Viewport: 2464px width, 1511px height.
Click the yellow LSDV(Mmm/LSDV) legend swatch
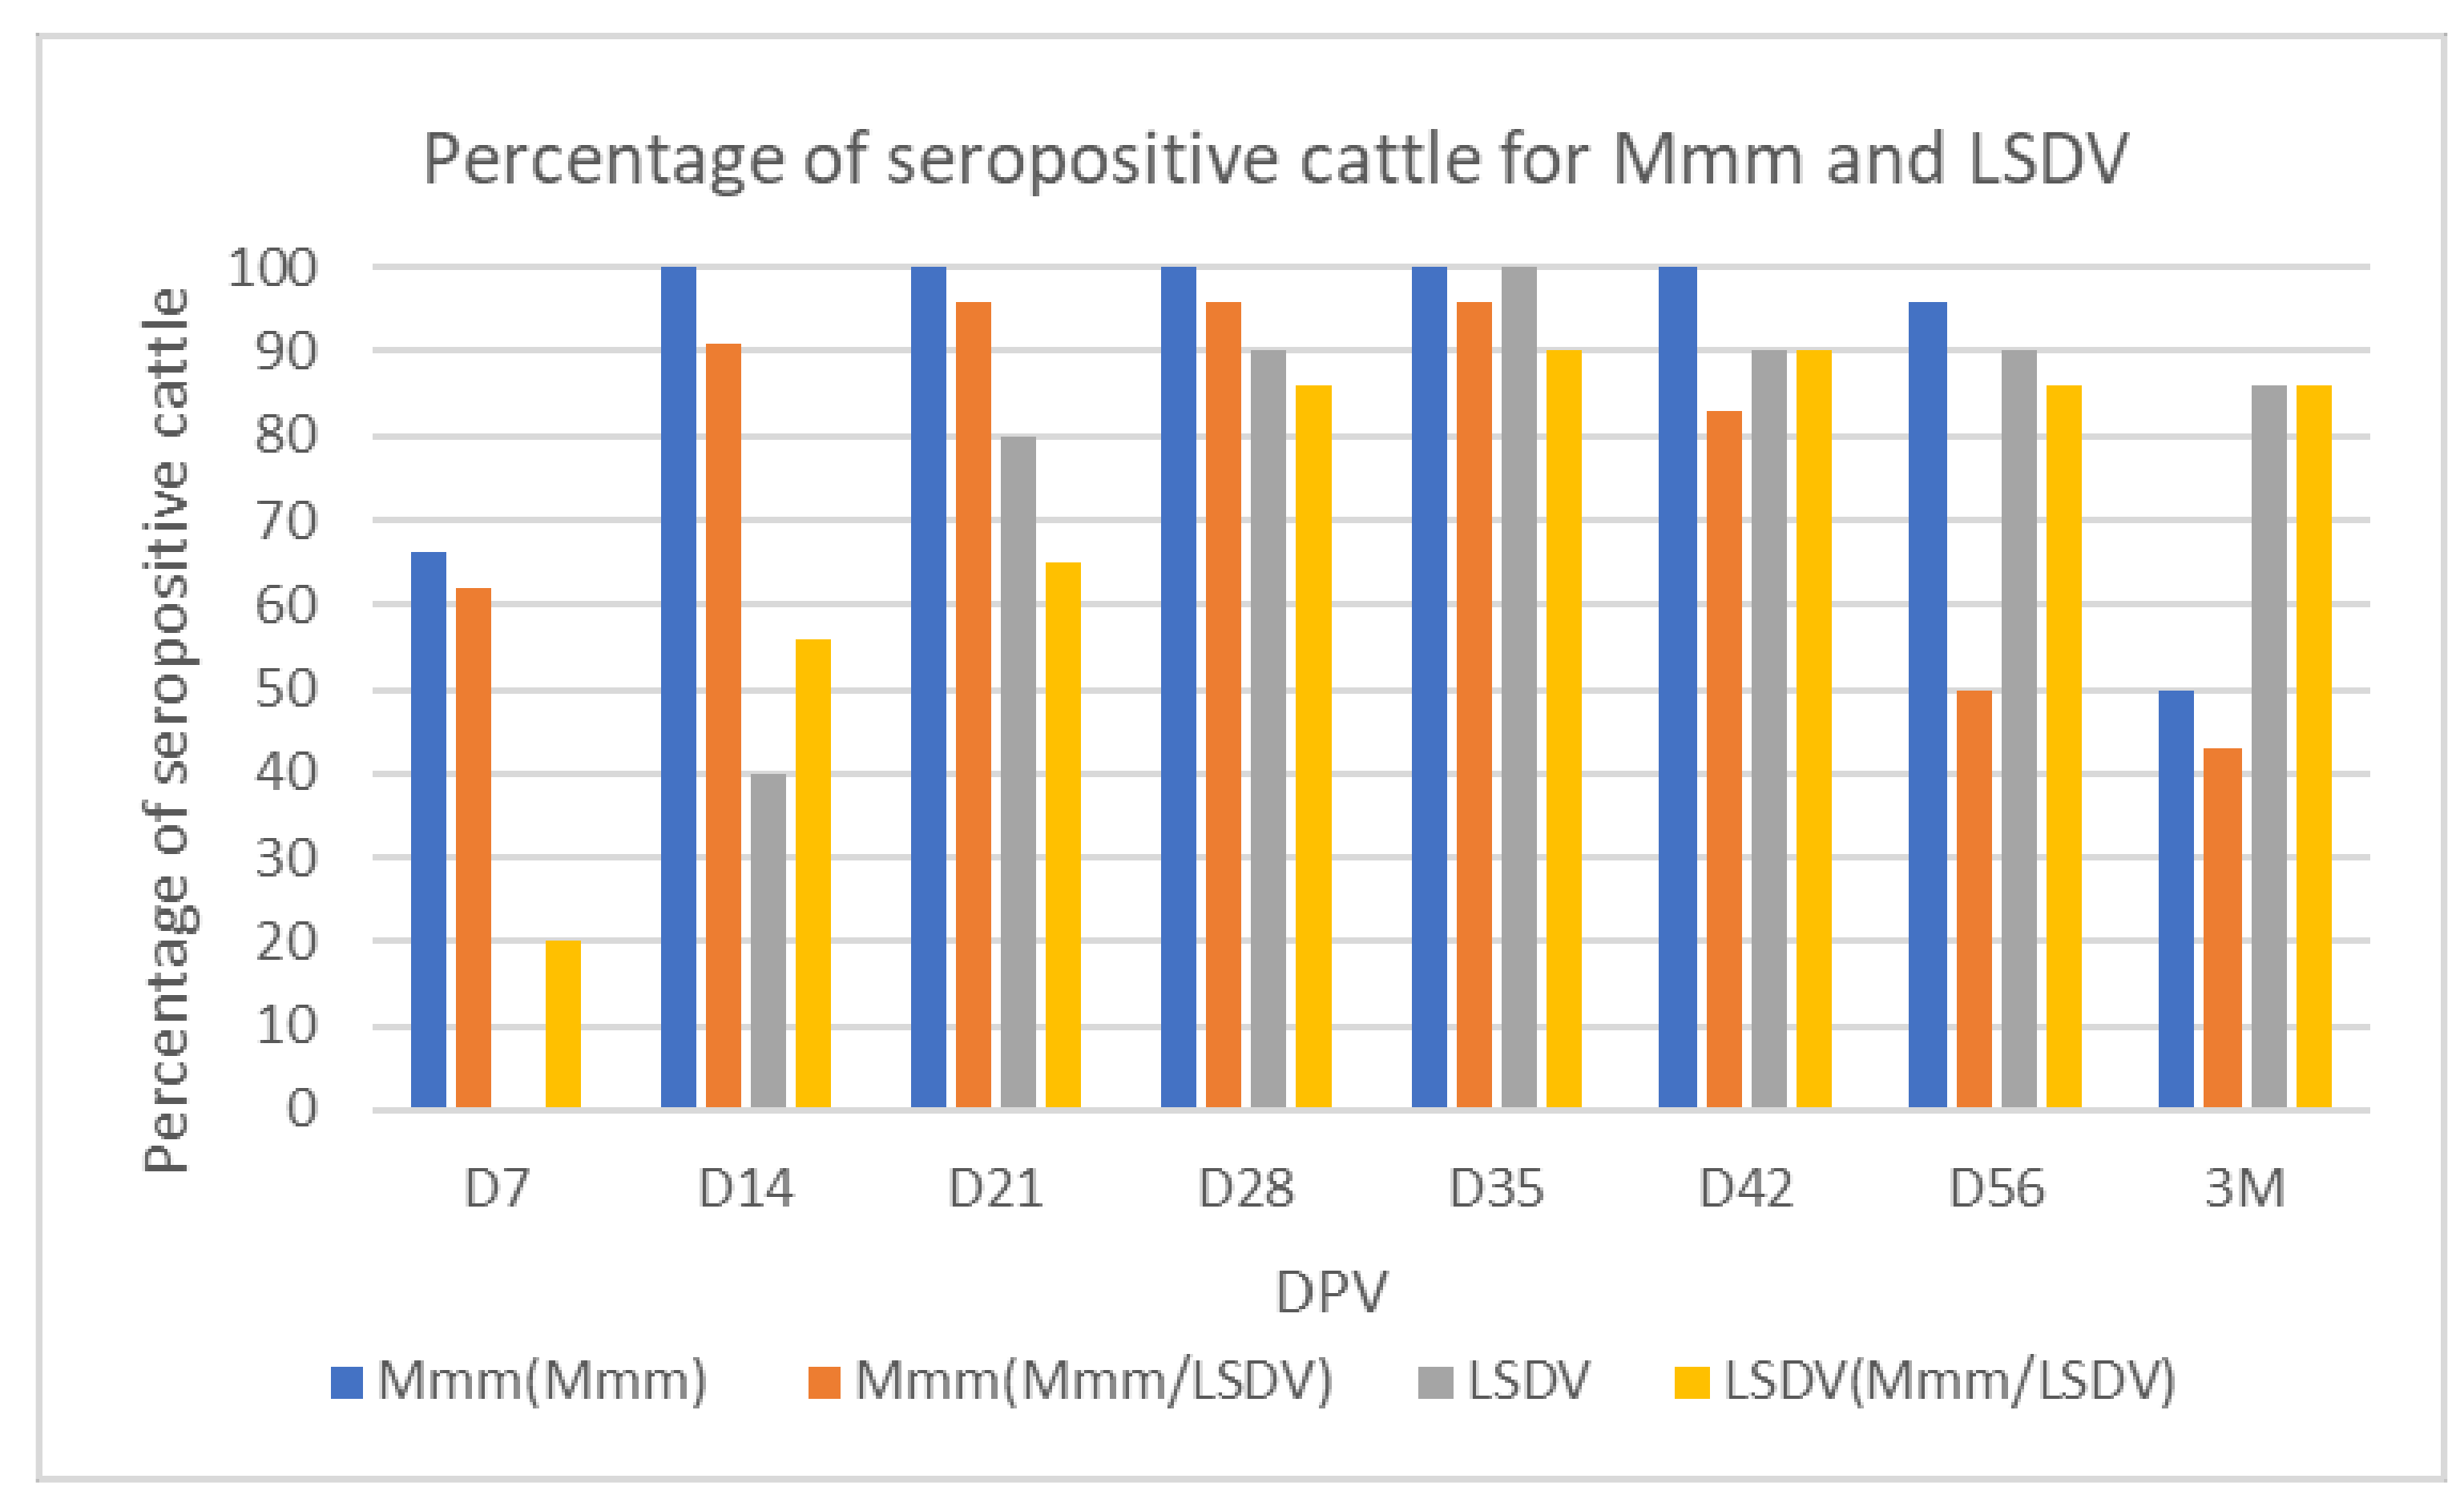pyautogui.click(x=1692, y=1383)
